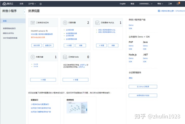This screenshot has width=185, height=124.
Task: Open 源码 under 会话管理服务
Action: (x=130, y=78)
